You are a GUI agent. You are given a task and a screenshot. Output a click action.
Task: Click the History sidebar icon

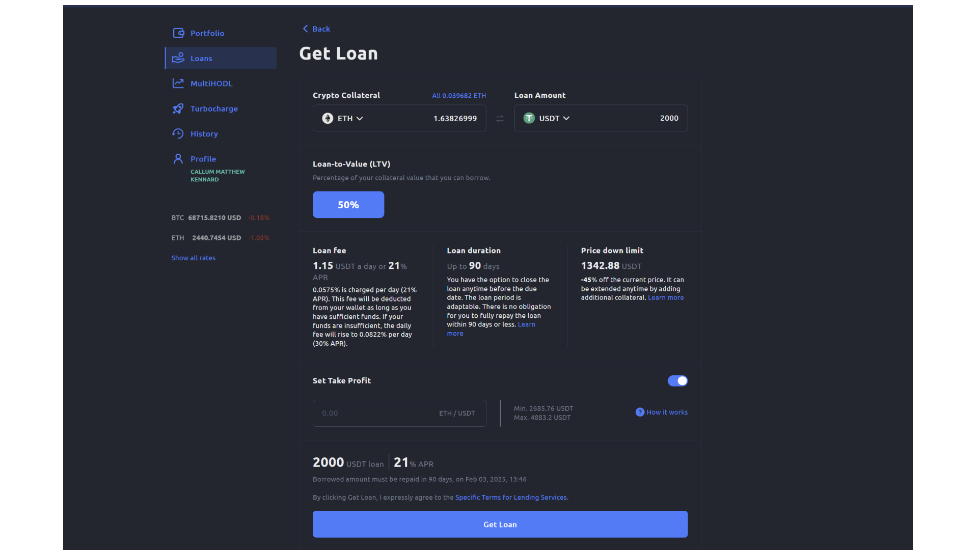[x=177, y=133]
